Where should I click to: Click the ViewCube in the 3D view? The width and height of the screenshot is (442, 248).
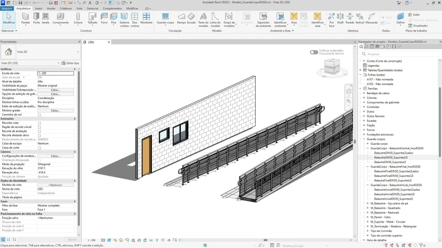click(x=332, y=66)
